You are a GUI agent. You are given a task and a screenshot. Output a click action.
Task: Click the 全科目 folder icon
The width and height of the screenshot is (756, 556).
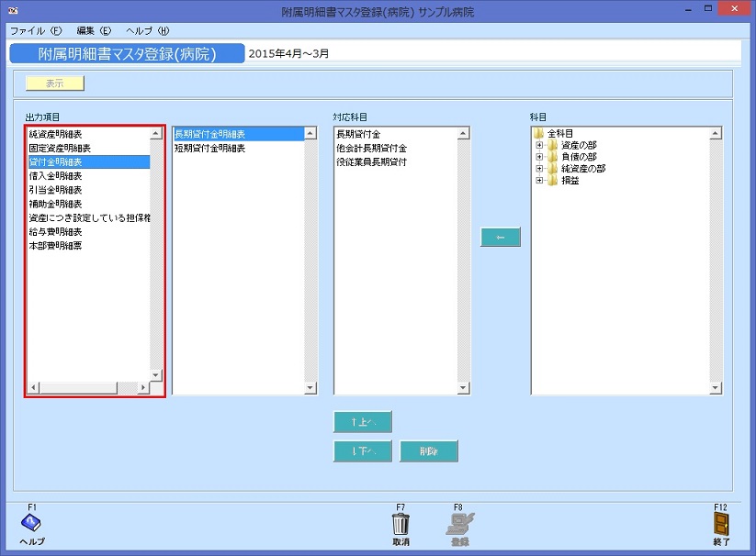[537, 132]
